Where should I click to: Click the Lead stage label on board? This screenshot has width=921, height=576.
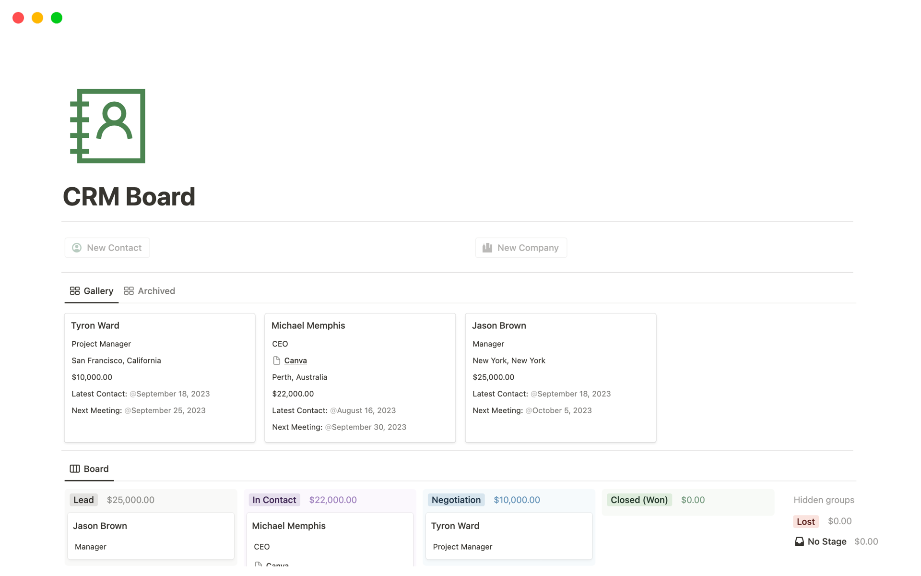pyautogui.click(x=83, y=500)
